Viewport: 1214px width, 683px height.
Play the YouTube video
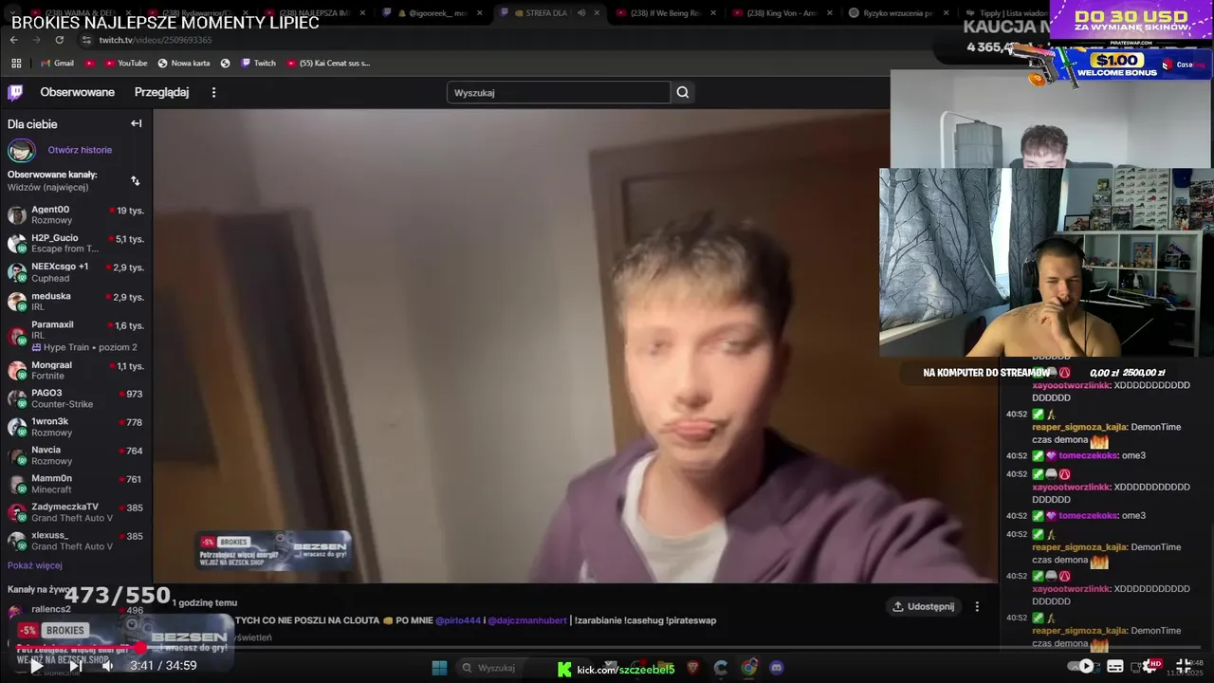[x=35, y=666]
